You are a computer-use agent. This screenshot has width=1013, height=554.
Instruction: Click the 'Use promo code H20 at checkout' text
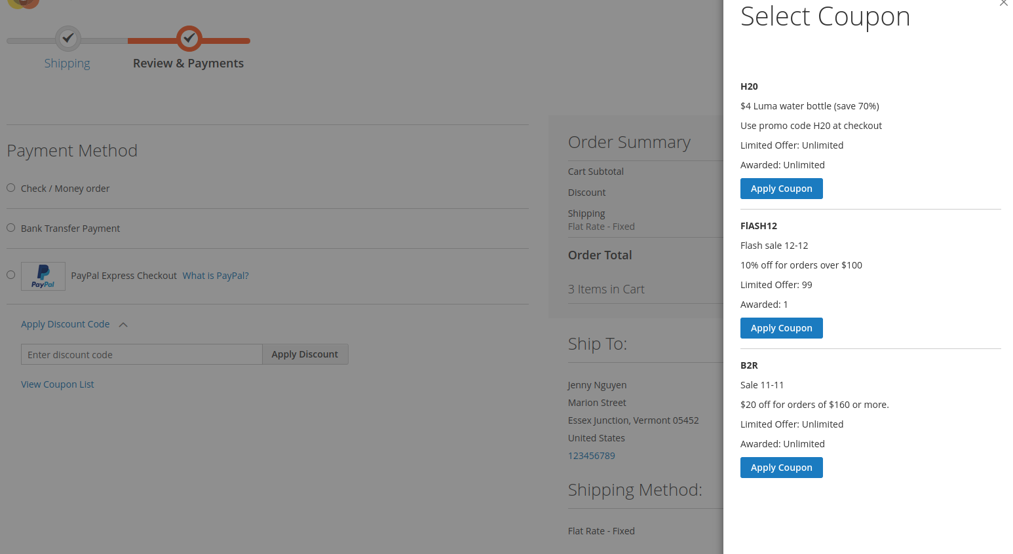tap(811, 126)
